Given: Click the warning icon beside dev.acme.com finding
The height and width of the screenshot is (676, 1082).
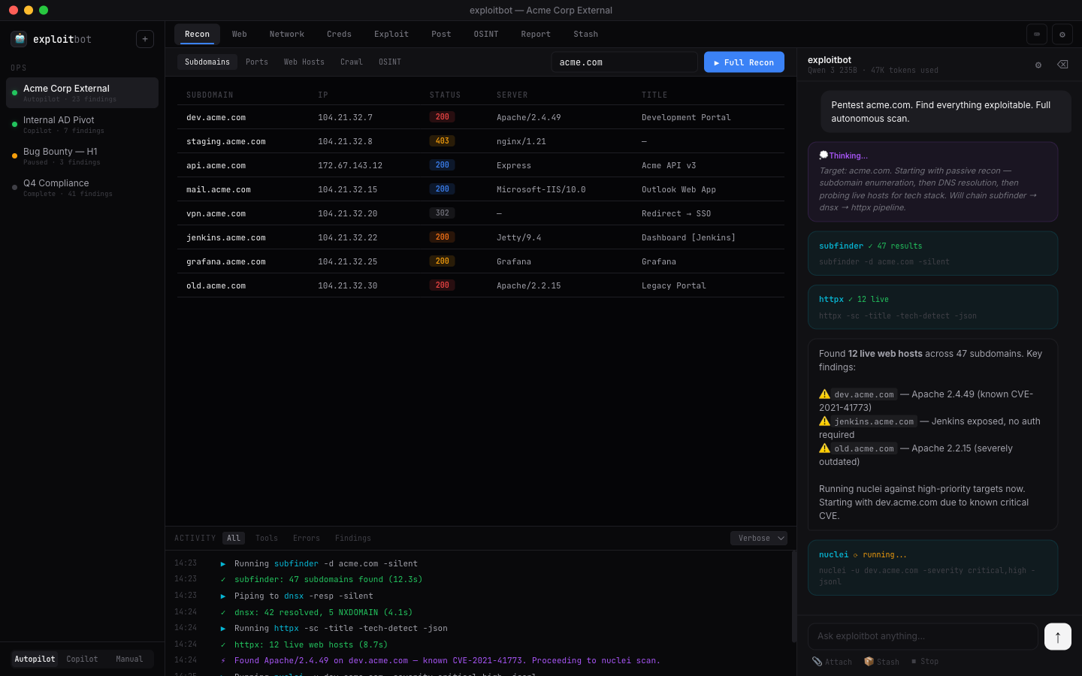Looking at the screenshot, I should coord(824,394).
